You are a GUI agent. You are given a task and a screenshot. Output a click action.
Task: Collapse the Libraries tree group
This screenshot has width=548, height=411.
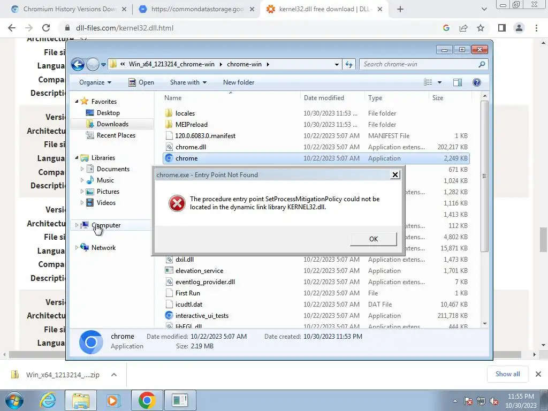coord(77,158)
